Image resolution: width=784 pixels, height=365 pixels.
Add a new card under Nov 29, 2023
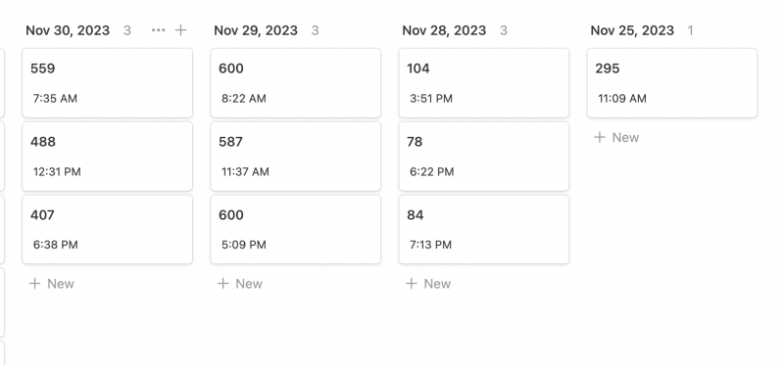(x=240, y=284)
